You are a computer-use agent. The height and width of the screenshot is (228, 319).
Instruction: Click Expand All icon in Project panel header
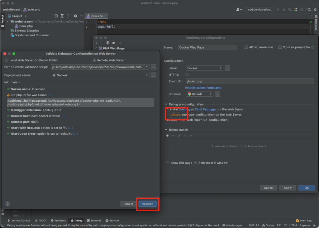coord(62,16)
